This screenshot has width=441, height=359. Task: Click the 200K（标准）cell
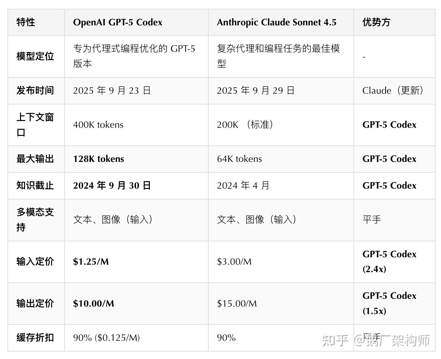coord(245,125)
